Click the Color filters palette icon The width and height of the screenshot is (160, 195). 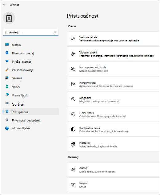pos(73,114)
